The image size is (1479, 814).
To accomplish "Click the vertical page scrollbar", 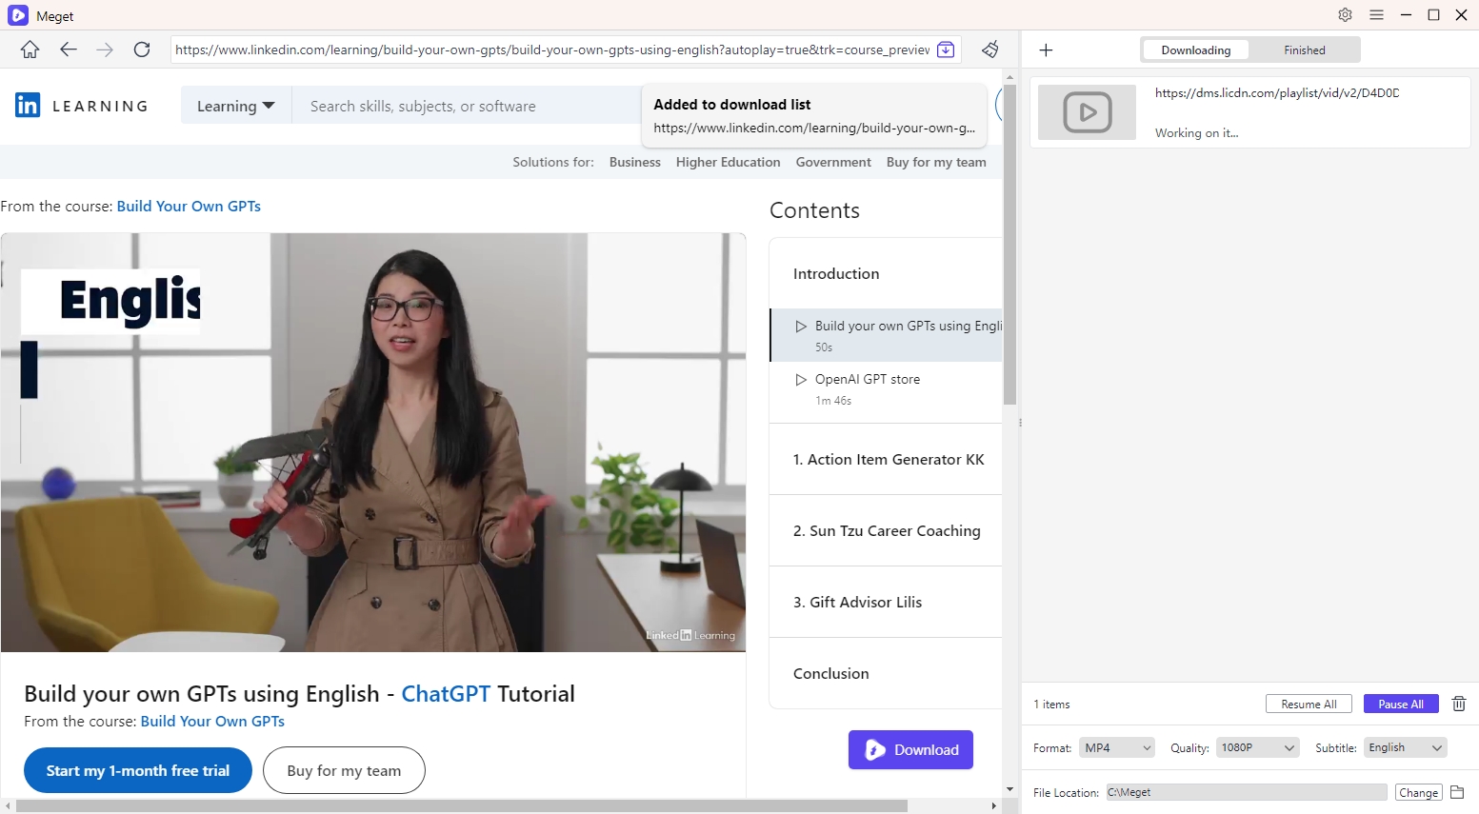I will pos(1009,244).
